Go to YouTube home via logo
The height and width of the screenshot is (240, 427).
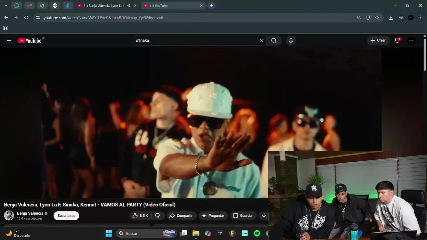coord(30,41)
